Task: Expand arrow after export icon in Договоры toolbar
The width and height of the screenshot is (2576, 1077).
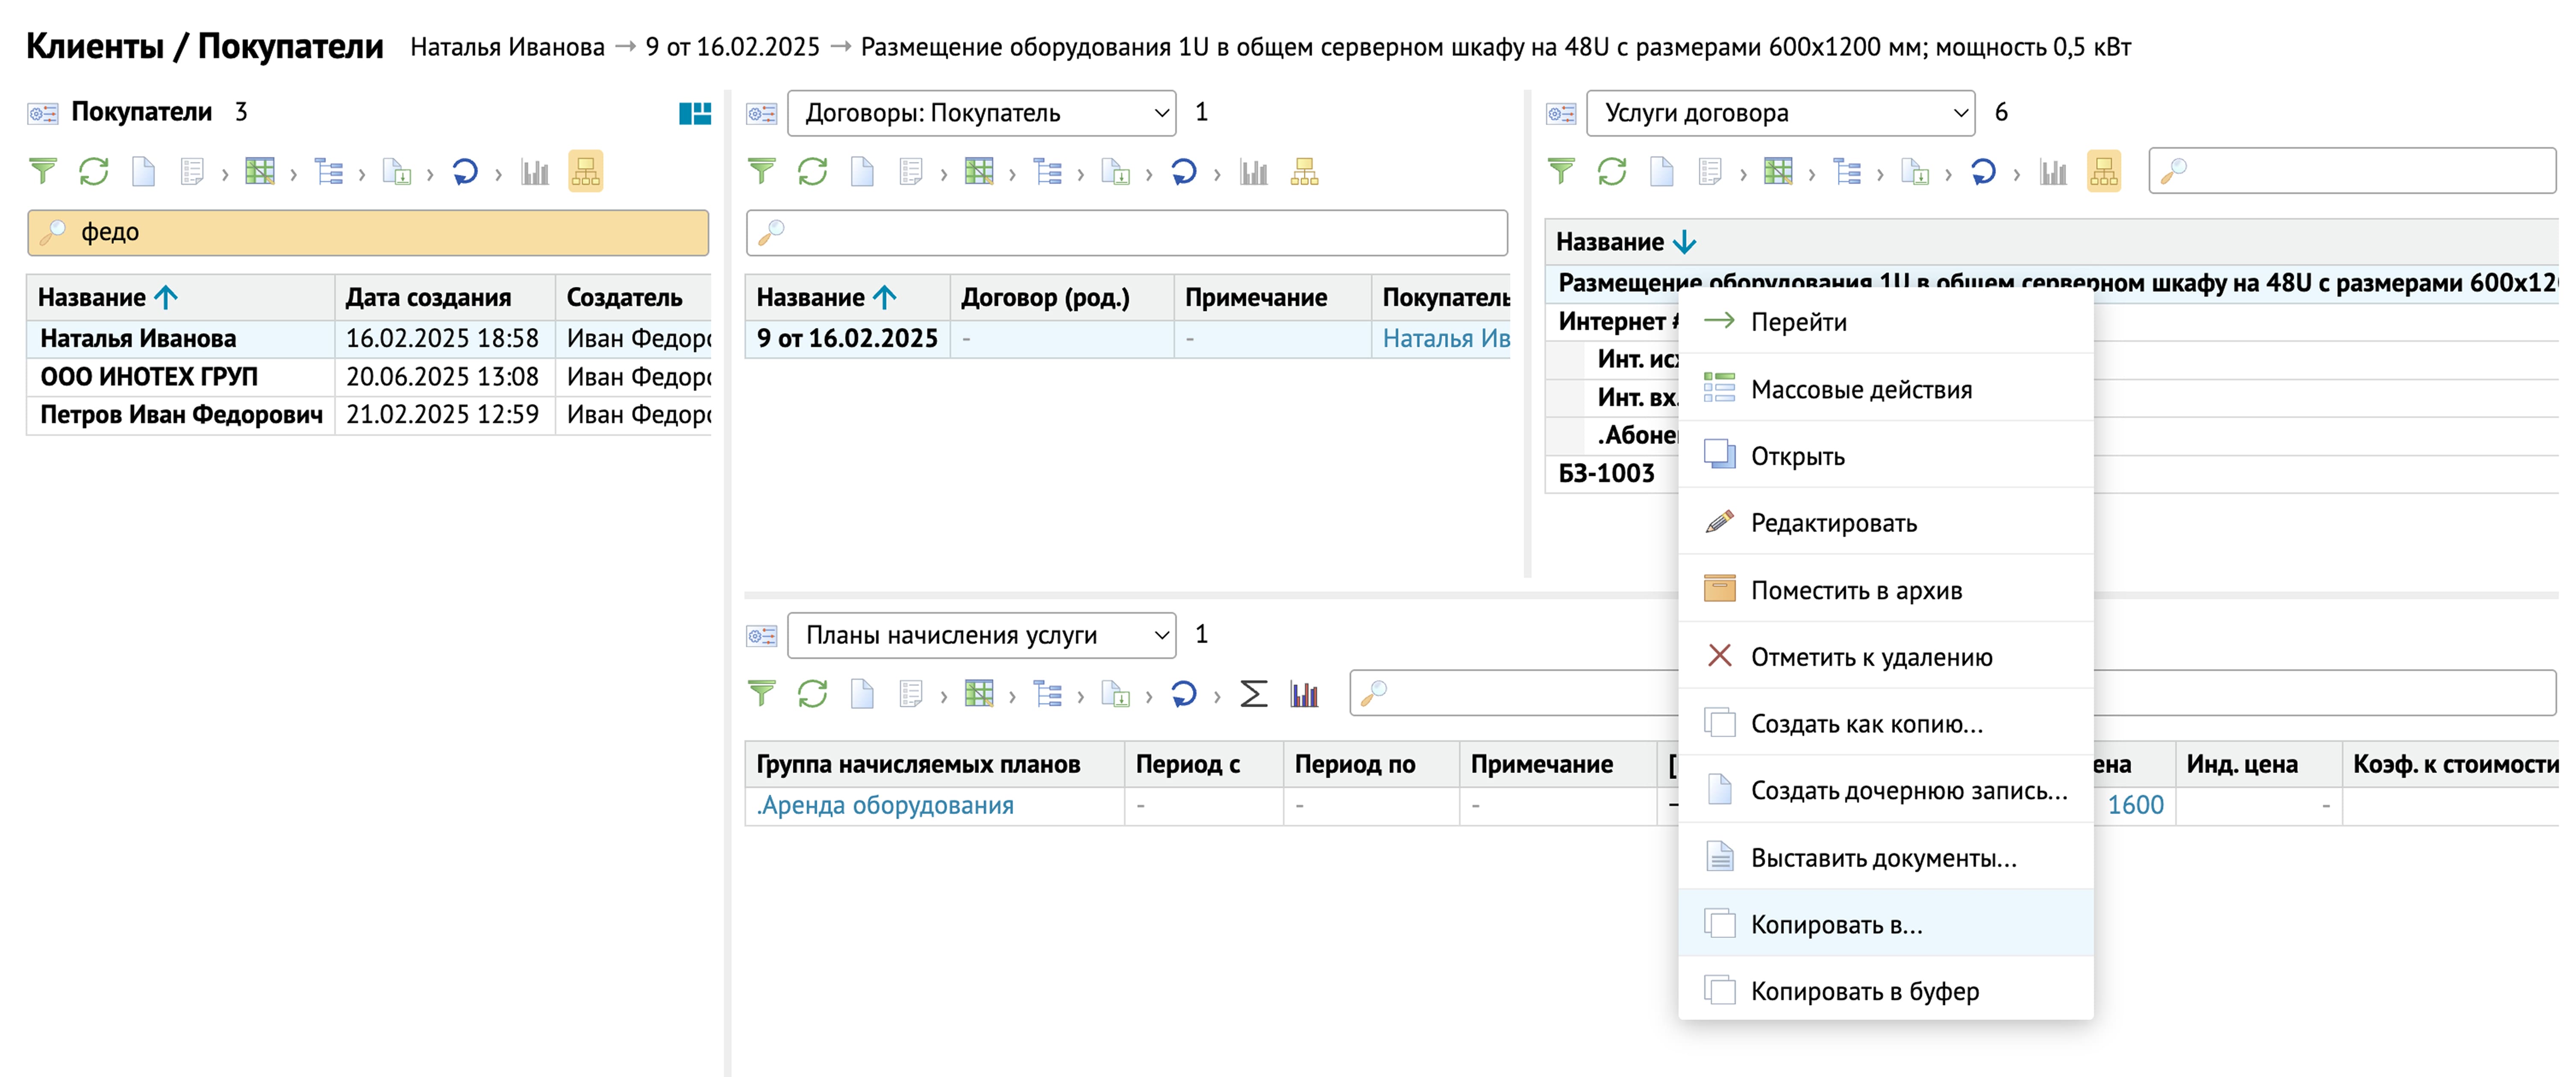Action: click(x=1149, y=174)
